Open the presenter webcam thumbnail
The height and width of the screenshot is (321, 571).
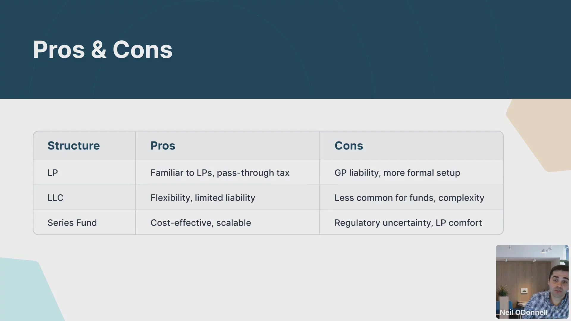click(532, 281)
